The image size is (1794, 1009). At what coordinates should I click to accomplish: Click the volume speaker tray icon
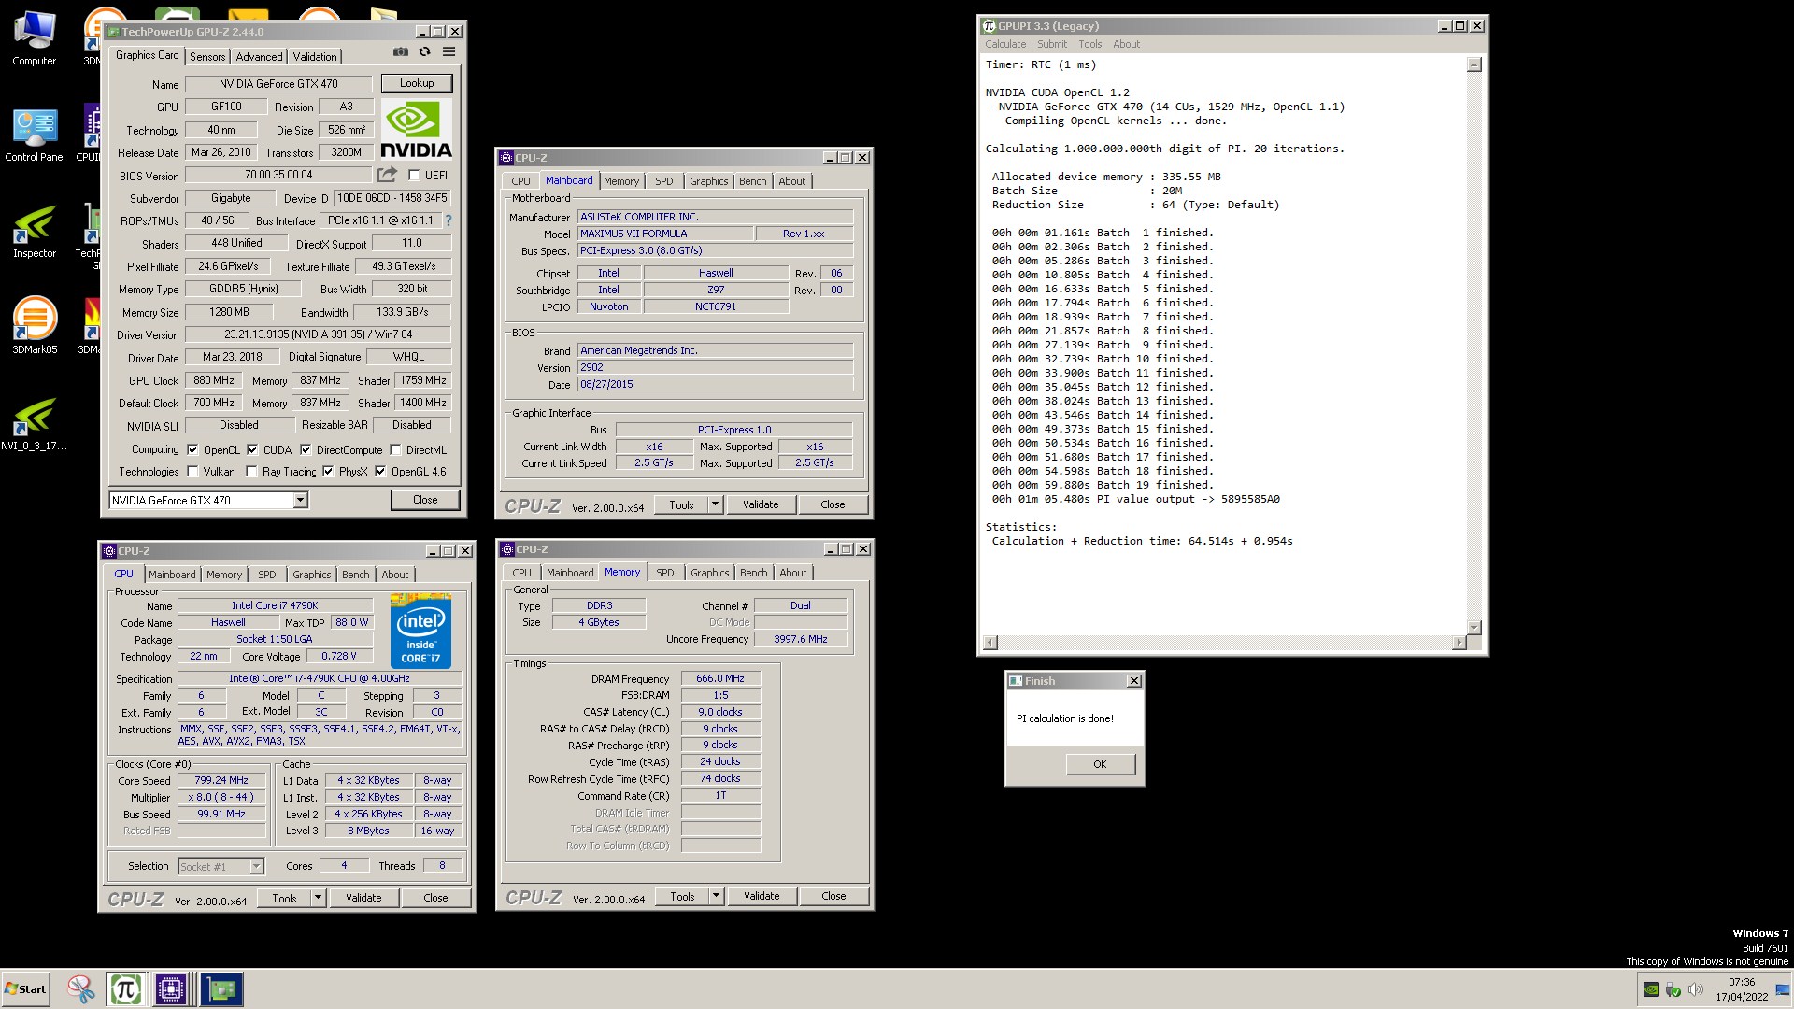coord(1696,990)
